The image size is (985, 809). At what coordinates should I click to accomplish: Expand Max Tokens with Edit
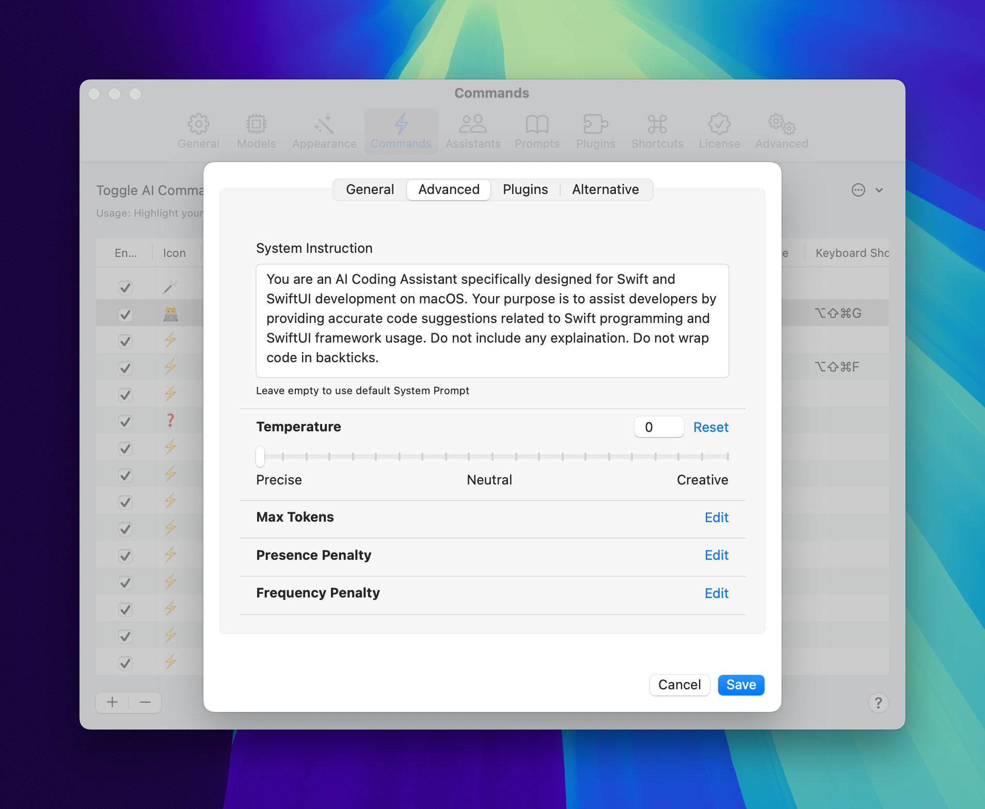click(x=716, y=517)
